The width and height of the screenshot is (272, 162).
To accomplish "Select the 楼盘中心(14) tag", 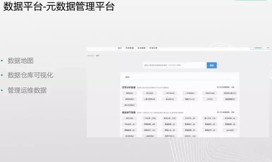I will tap(190, 99).
